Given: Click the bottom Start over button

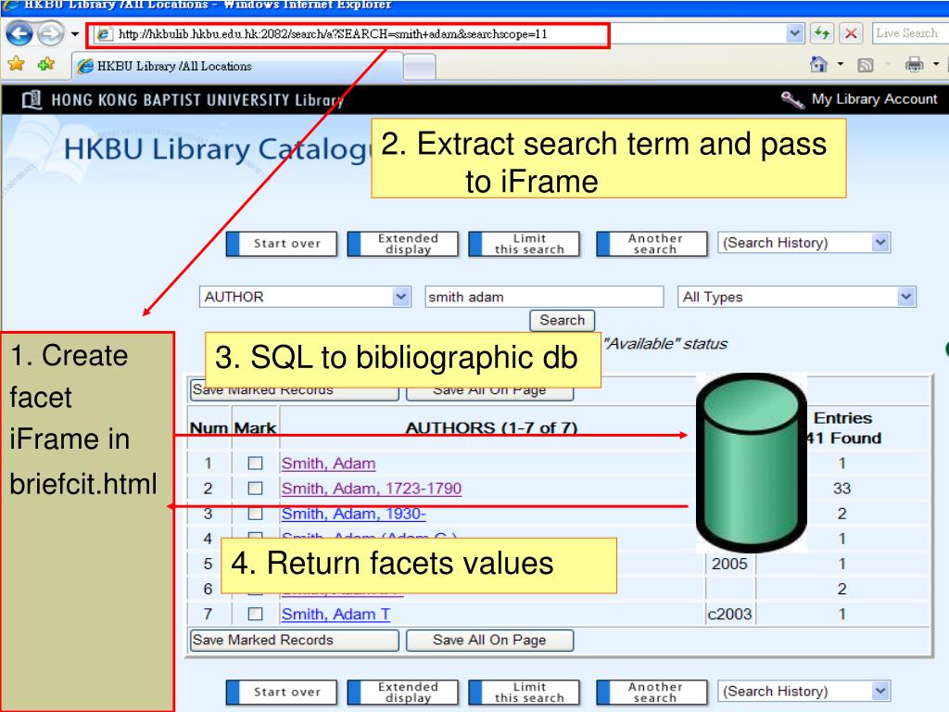Looking at the screenshot, I should pos(282,692).
